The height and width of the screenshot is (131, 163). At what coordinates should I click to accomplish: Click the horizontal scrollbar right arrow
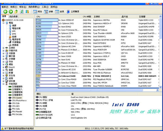point(158,90)
